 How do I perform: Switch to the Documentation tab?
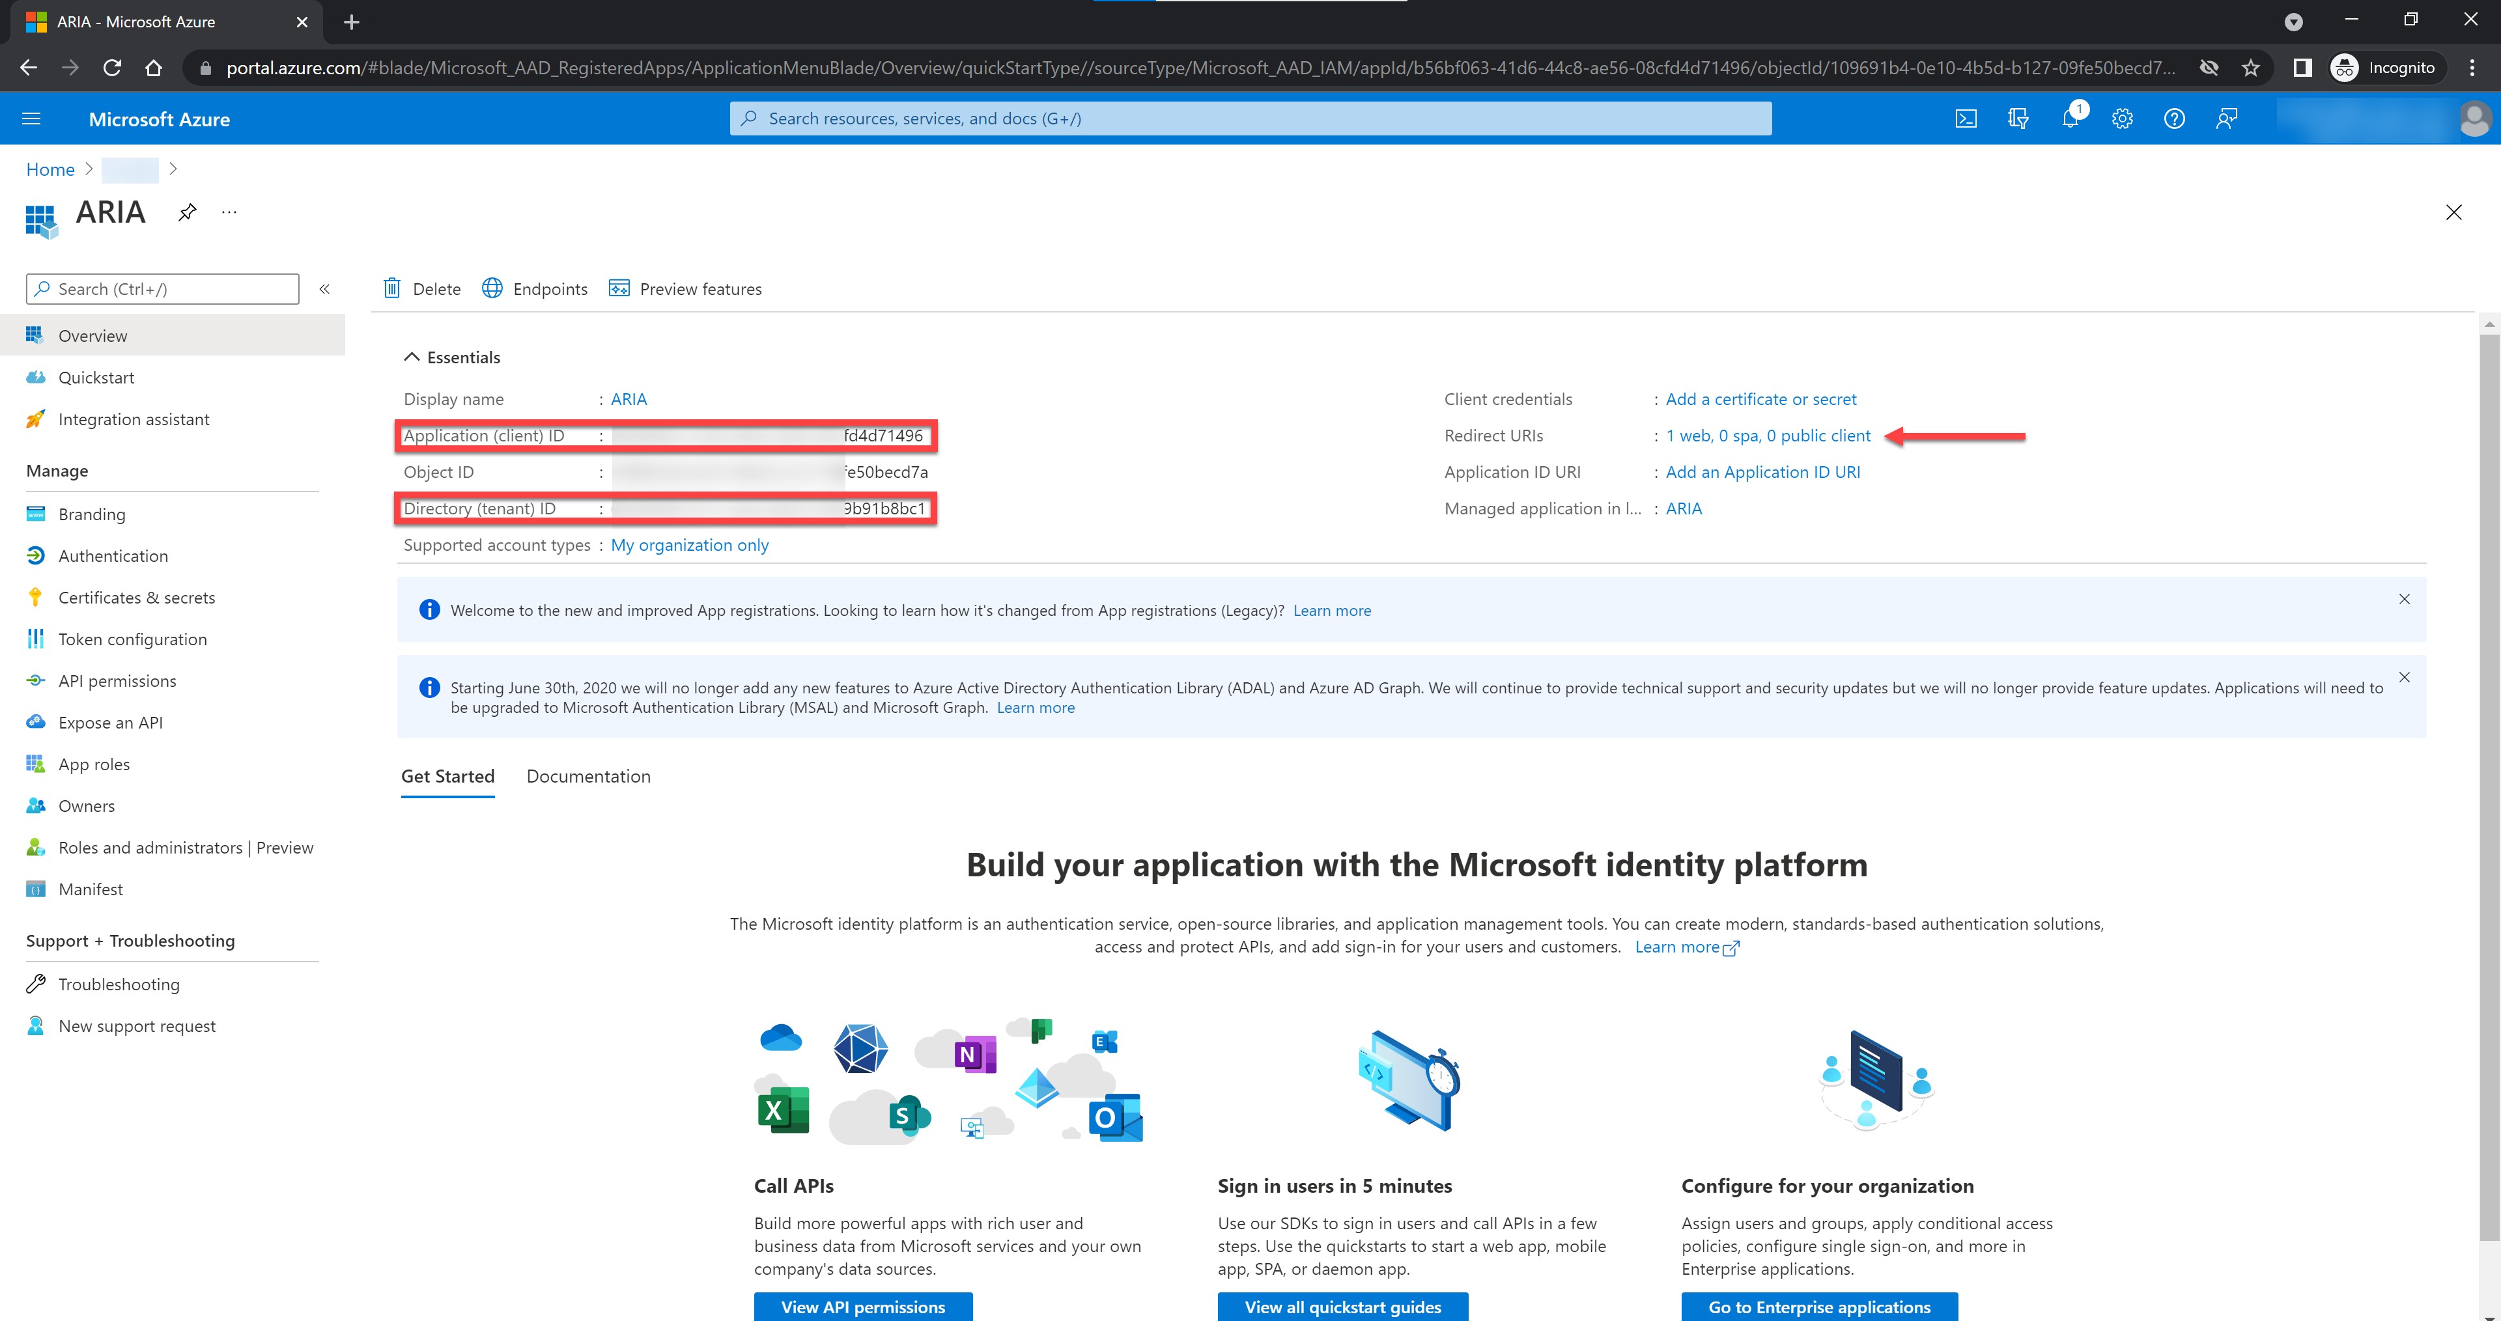pos(588,777)
